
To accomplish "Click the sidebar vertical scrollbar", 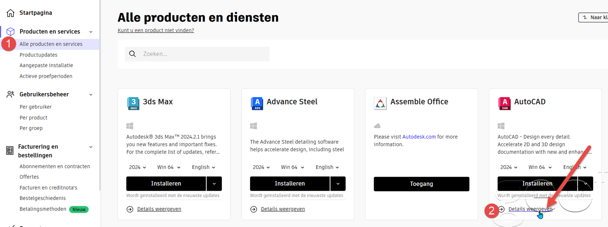I will [100, 95].
